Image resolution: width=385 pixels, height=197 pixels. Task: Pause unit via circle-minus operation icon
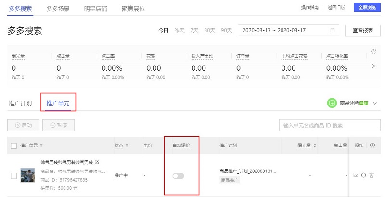364,175
